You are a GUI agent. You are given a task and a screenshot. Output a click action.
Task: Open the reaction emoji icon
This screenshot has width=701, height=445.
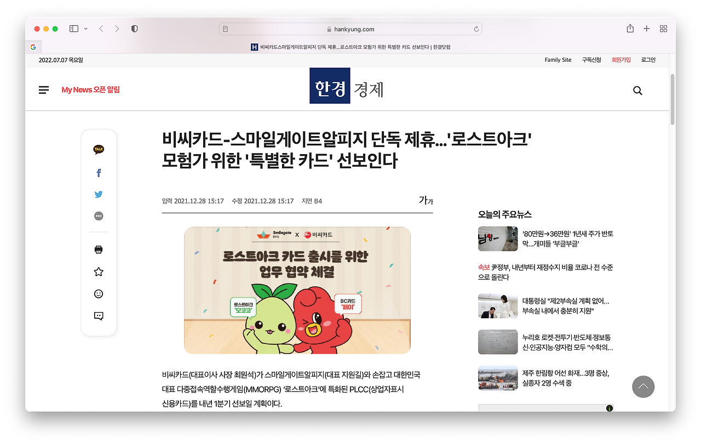[x=98, y=294]
